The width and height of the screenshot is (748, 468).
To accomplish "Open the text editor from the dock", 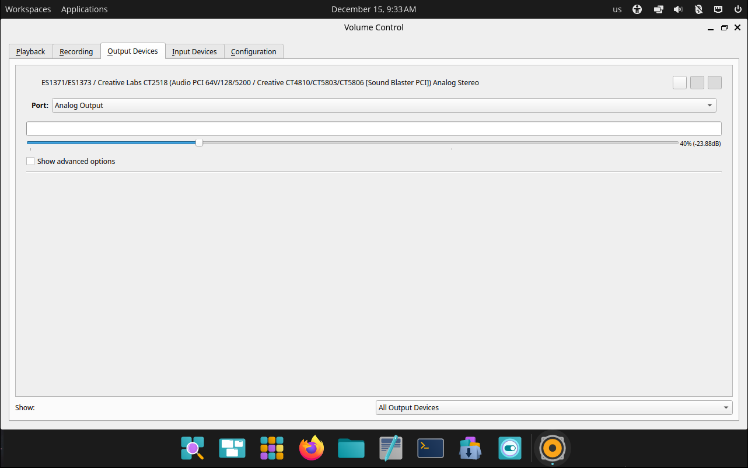I will (390, 448).
